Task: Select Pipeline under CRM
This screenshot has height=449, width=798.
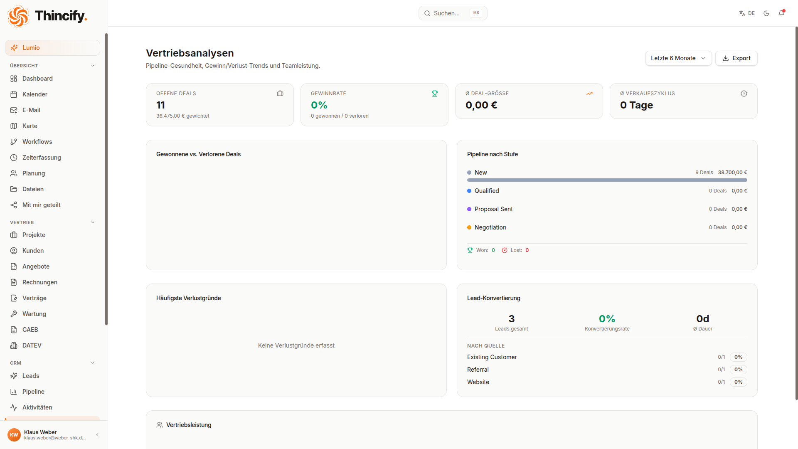Action: [52, 392]
